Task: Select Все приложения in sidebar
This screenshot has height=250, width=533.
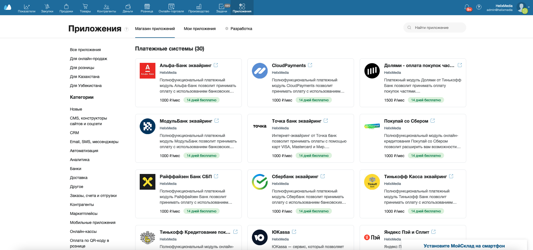Action: point(85,50)
